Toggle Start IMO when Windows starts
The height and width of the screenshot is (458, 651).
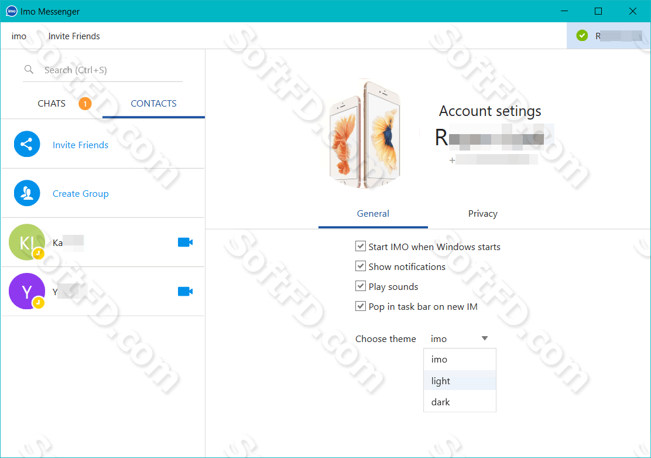tap(361, 246)
